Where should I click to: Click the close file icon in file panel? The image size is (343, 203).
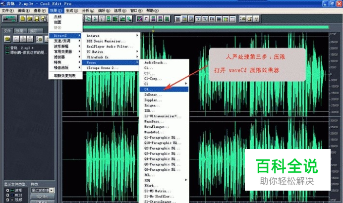click(16, 39)
